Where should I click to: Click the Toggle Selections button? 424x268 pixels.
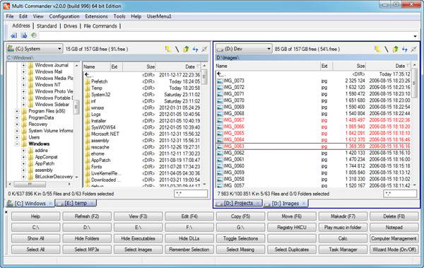(x=240, y=238)
